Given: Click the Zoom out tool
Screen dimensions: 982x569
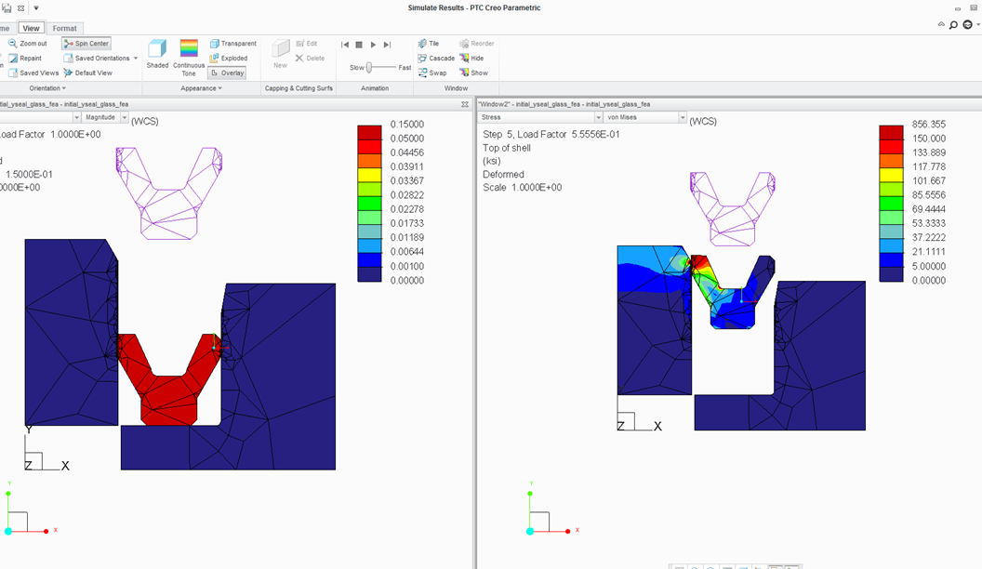Looking at the screenshot, I should (28, 43).
